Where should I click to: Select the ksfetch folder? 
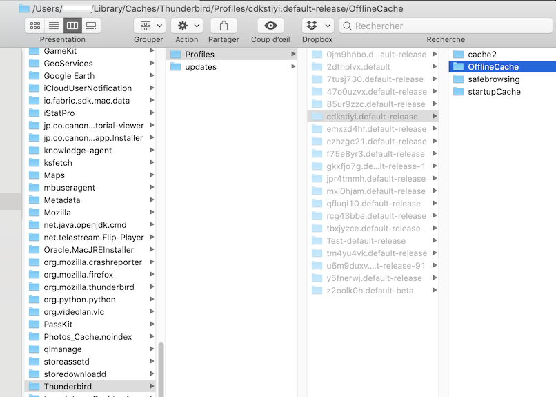(90, 162)
